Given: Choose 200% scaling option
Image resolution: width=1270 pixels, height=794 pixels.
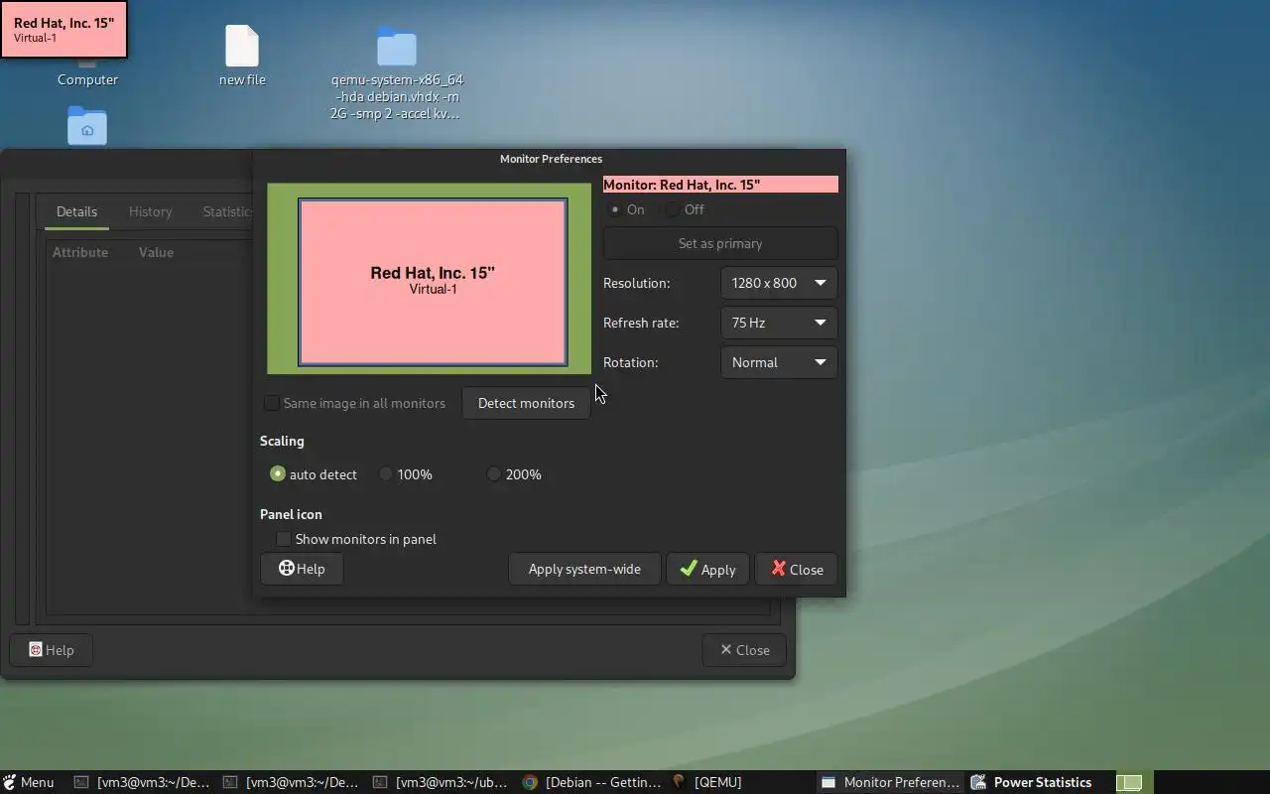Looking at the screenshot, I should [494, 474].
